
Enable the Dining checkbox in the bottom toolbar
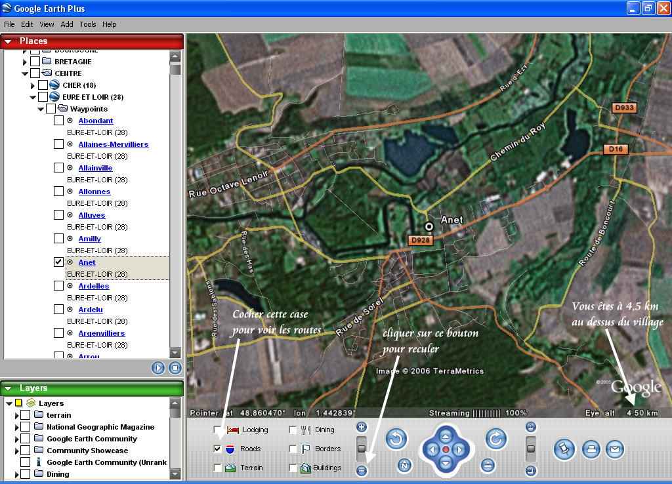tap(293, 430)
